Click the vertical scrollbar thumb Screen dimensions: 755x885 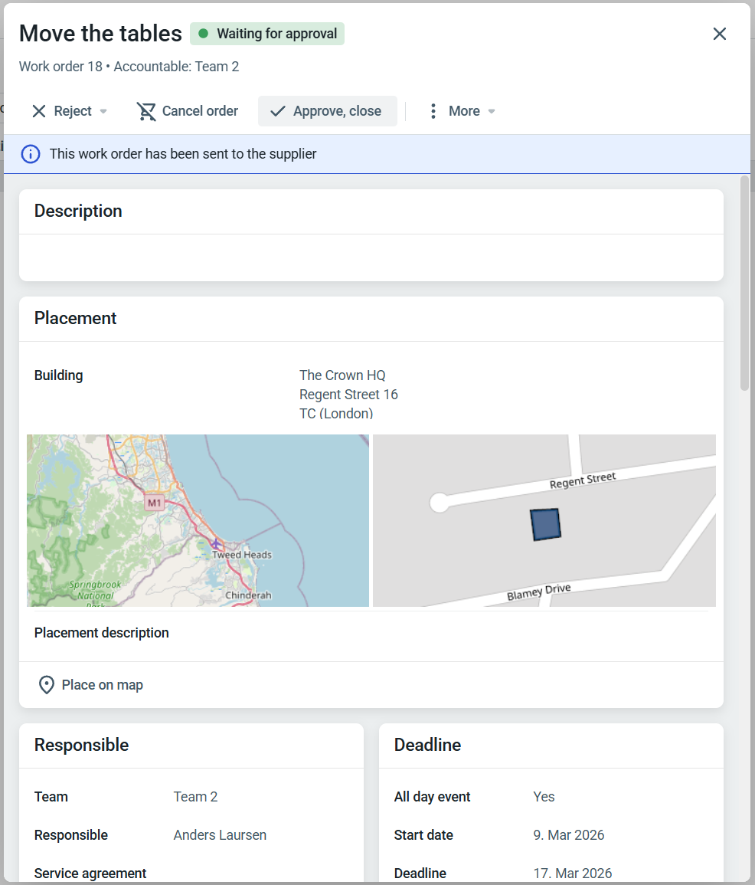[744, 284]
